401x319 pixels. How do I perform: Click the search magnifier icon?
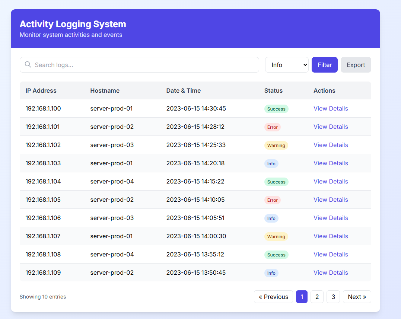pos(28,64)
